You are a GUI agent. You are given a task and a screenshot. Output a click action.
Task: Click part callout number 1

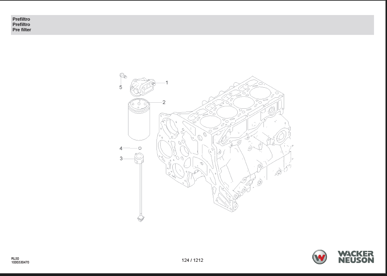(167, 82)
